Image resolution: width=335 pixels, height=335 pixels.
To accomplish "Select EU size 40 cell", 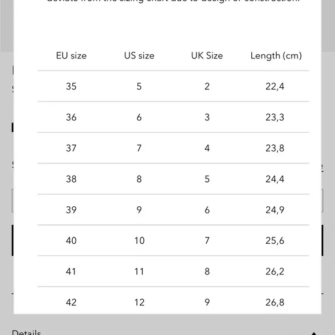I will pyautogui.click(x=71, y=241).
